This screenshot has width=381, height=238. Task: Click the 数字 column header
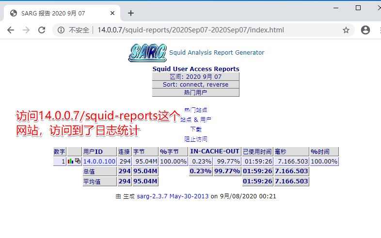click(x=60, y=151)
